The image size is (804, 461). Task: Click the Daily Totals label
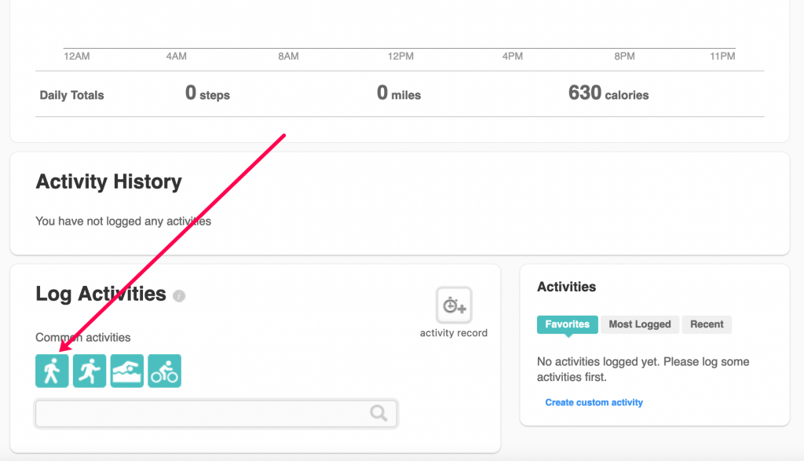tap(71, 94)
